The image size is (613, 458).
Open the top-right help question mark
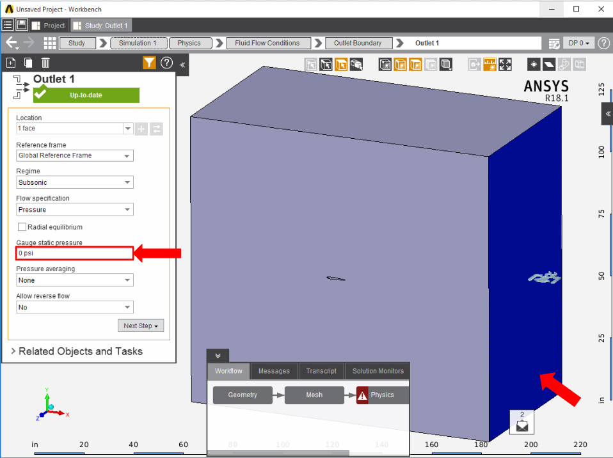click(604, 43)
